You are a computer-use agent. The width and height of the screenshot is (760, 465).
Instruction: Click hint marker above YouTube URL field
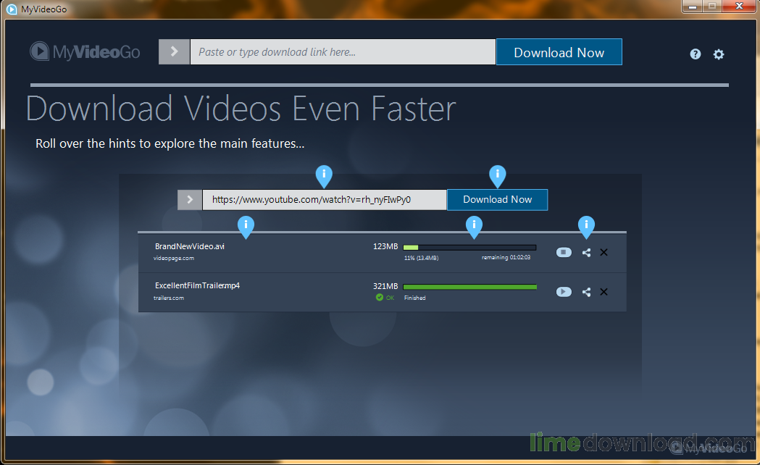(x=324, y=176)
